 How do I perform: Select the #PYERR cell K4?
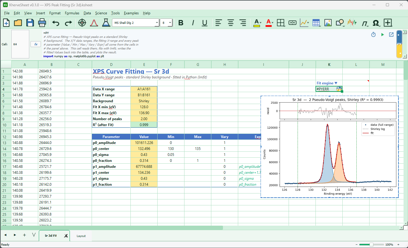(329, 89)
